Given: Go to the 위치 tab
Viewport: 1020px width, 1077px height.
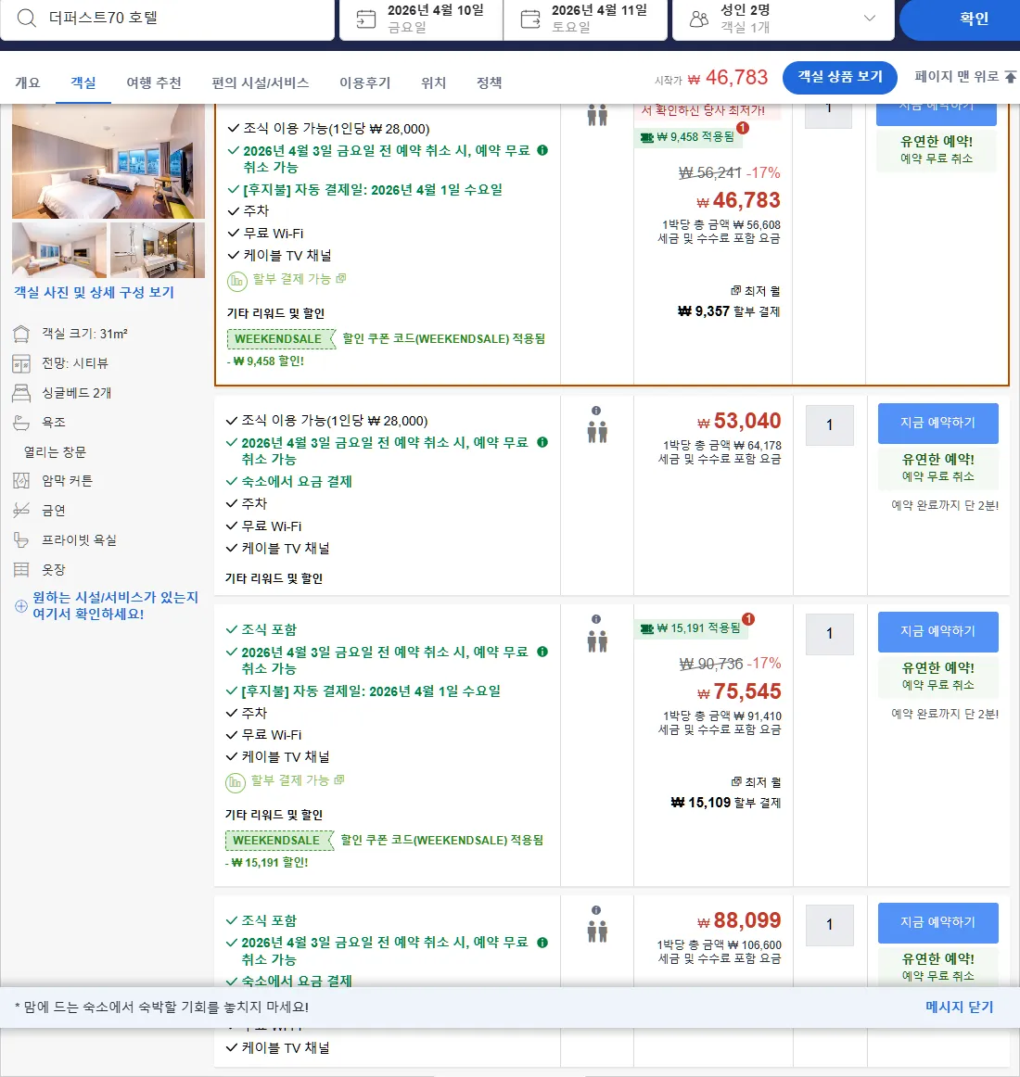Looking at the screenshot, I should [x=434, y=82].
